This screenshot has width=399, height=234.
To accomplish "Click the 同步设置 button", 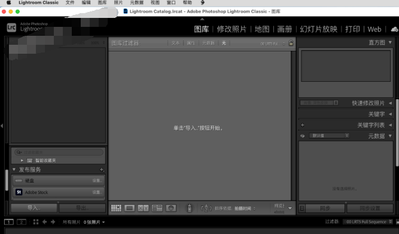I will click(370, 208).
